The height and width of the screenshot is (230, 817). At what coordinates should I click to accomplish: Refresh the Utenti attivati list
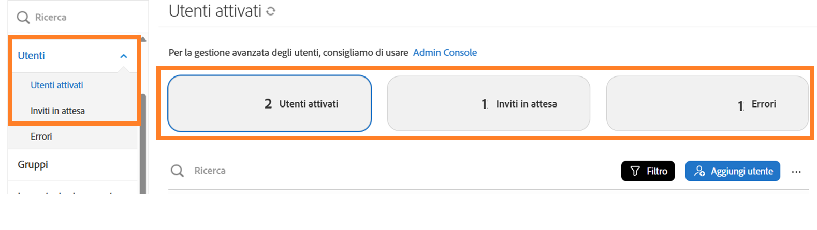[x=271, y=11]
